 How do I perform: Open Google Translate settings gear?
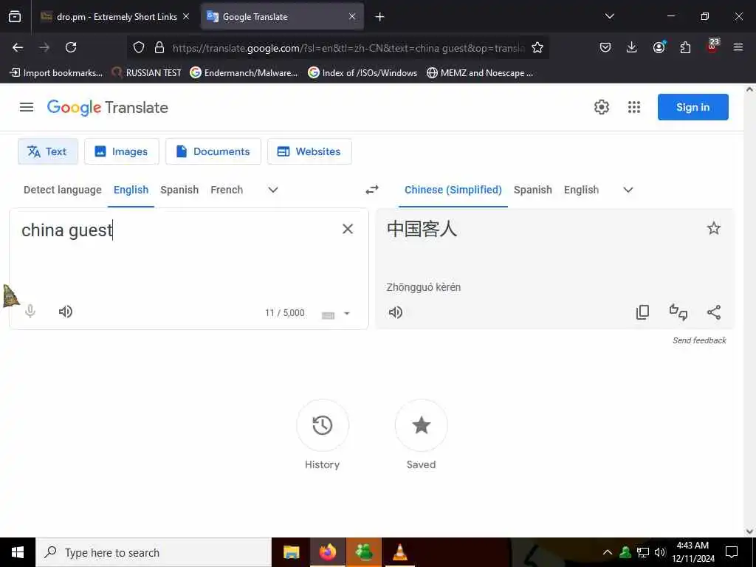click(601, 107)
